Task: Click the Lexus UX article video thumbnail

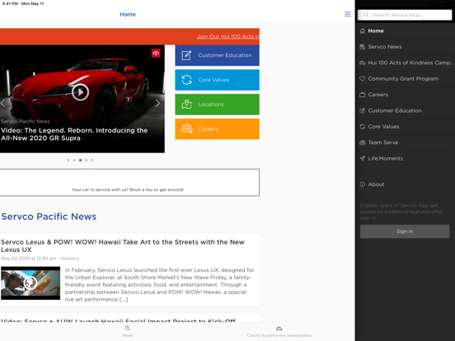Action: 30,283
